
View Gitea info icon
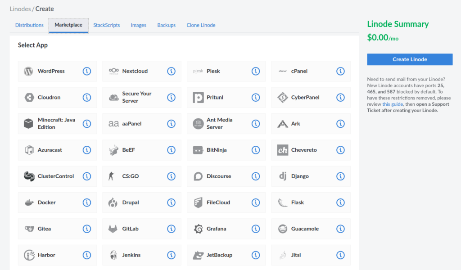[x=87, y=229]
